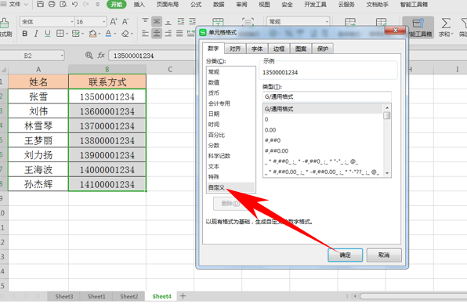The height and width of the screenshot is (304, 467).
Task: Add a new sheet with plus icon
Action: click(x=183, y=296)
